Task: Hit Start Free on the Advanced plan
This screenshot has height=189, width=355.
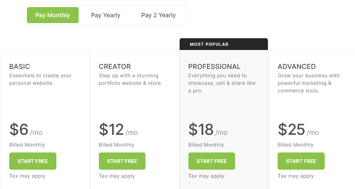Action: tap(301, 161)
